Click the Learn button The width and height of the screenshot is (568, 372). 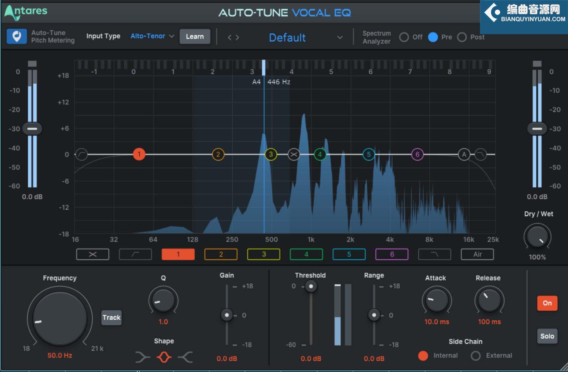pos(195,36)
